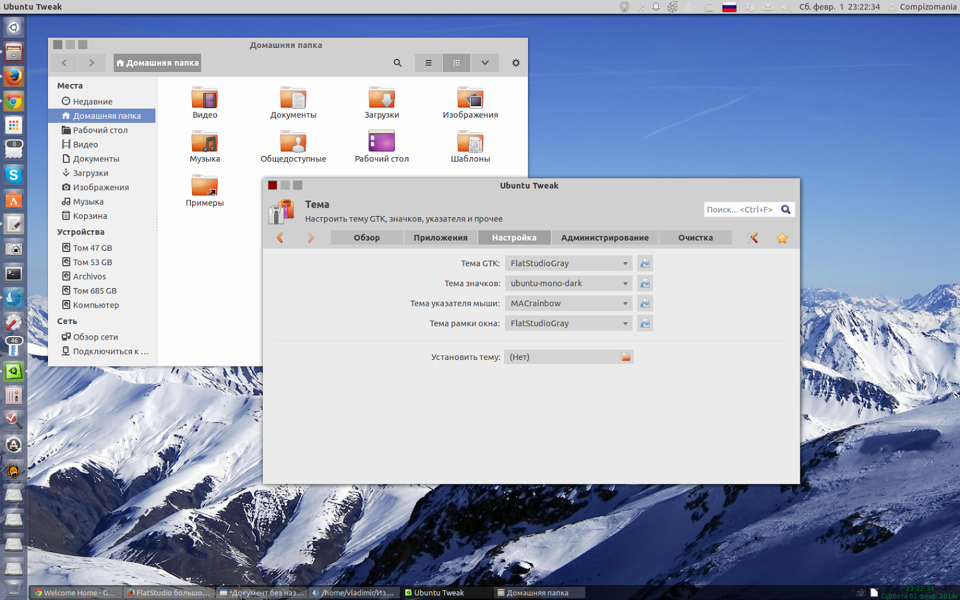The image size is (960, 600).
Task: Go forward in the file manager
Action: (x=91, y=63)
